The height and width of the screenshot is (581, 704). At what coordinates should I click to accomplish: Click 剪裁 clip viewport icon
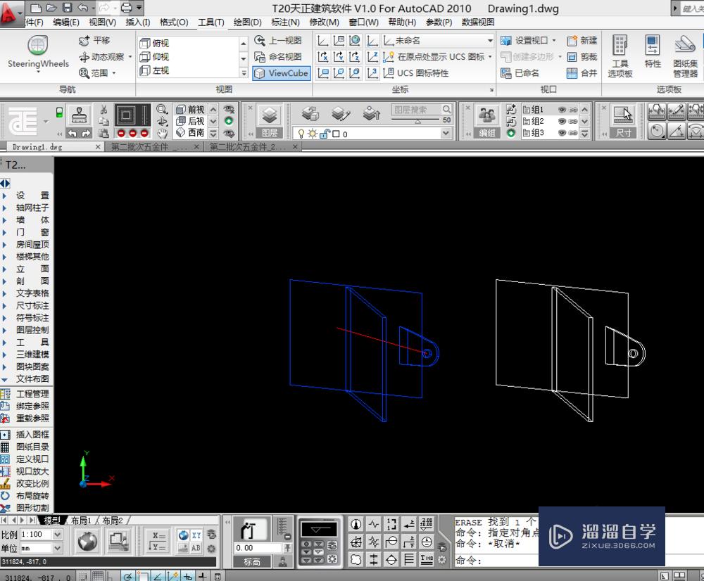coord(572,57)
